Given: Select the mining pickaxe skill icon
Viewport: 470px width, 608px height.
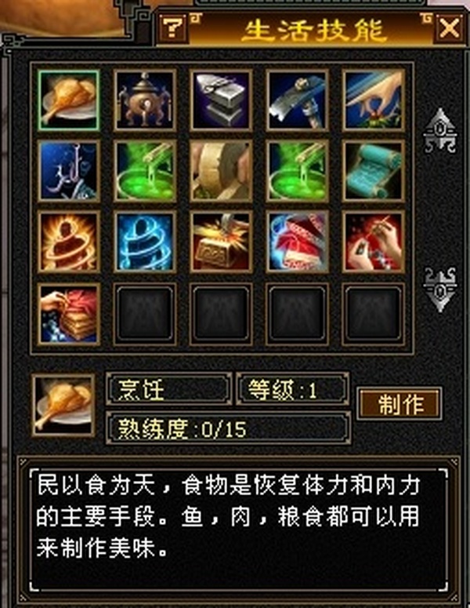Looking at the screenshot, I should tap(298, 100).
